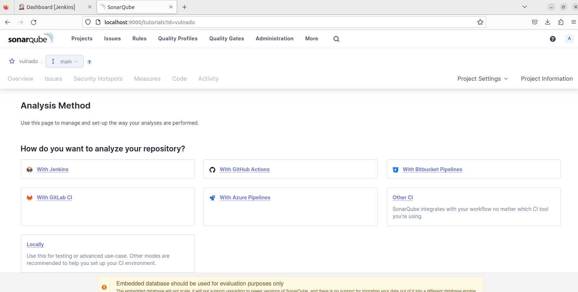
Task: Close the SonarQube tab
Action: coord(171,7)
